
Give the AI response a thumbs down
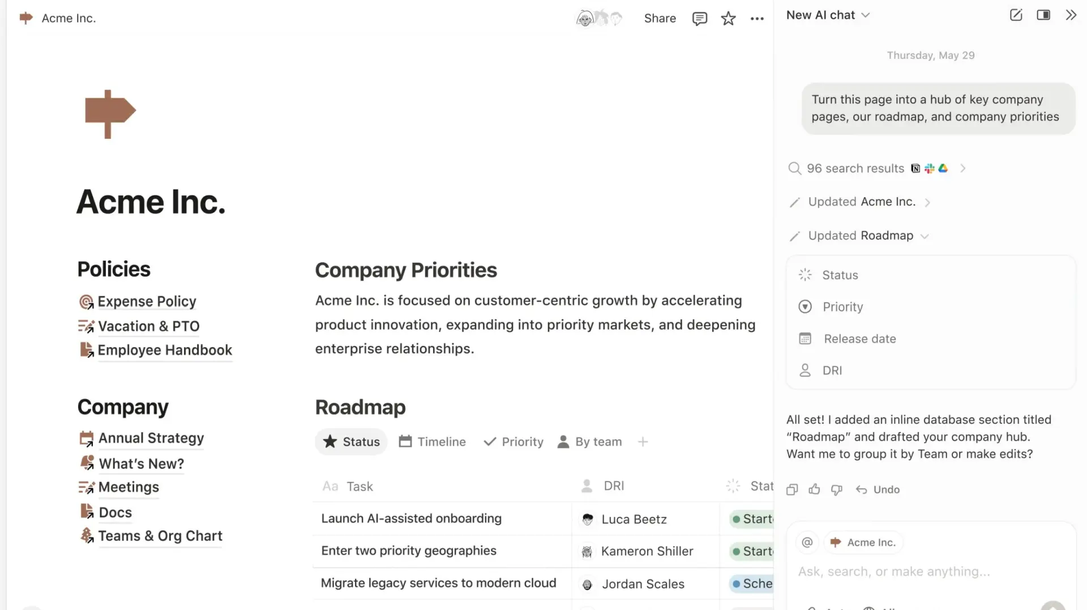(x=836, y=489)
